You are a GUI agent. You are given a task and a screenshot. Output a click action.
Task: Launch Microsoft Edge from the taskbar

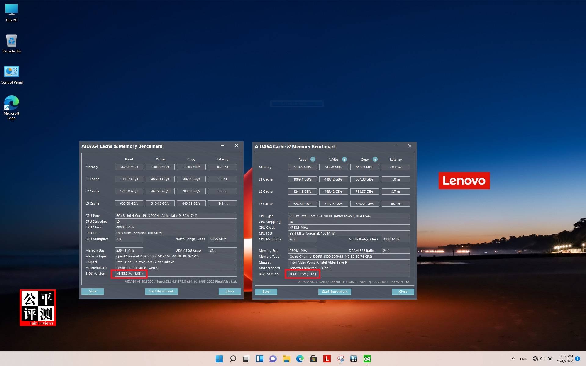pyautogui.click(x=301, y=359)
